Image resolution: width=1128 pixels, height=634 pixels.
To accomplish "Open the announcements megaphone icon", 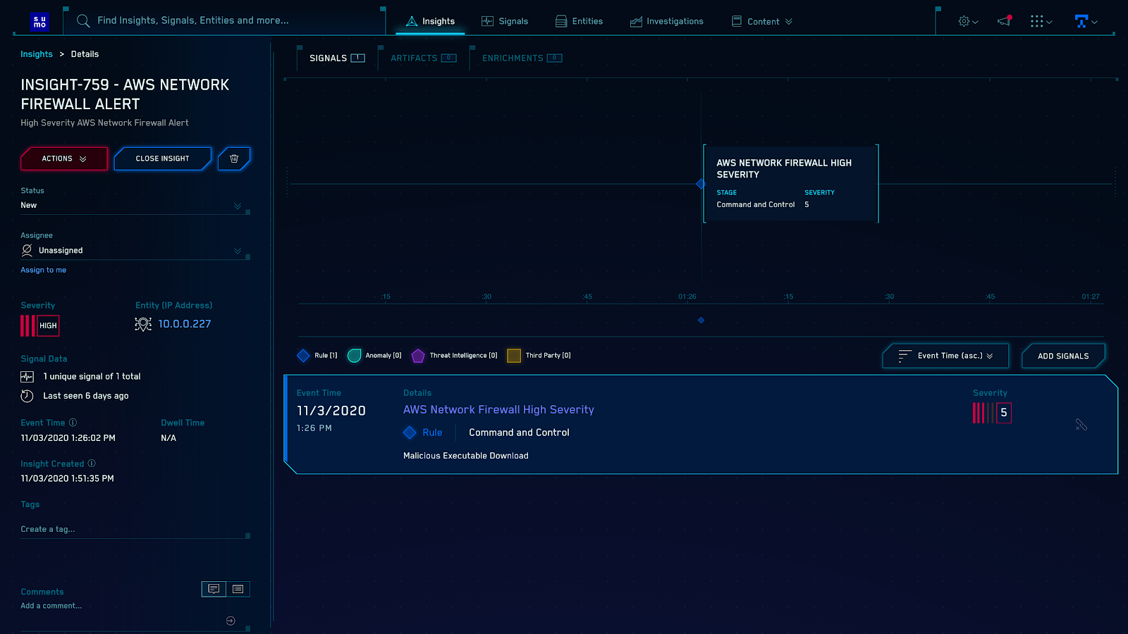I will 1005,20.
